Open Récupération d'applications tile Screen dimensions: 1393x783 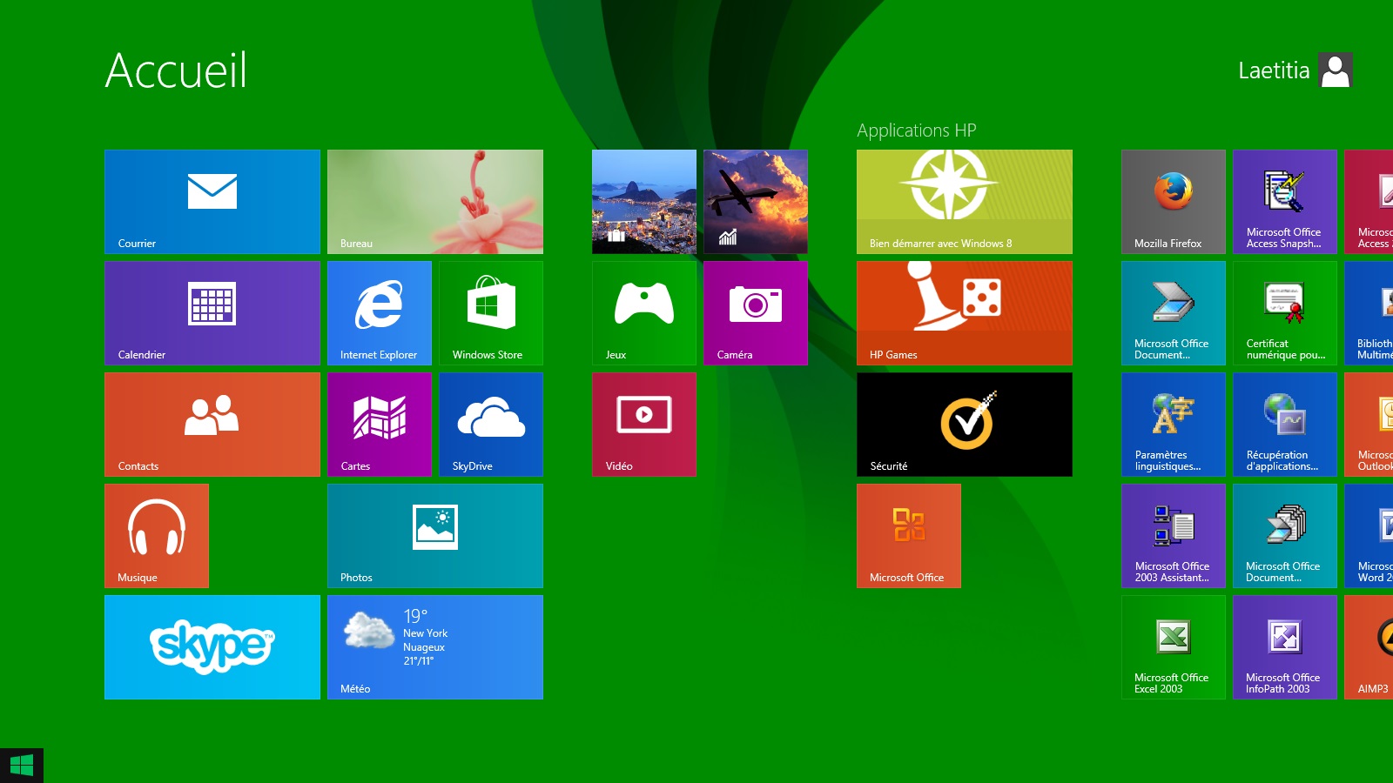point(1285,425)
